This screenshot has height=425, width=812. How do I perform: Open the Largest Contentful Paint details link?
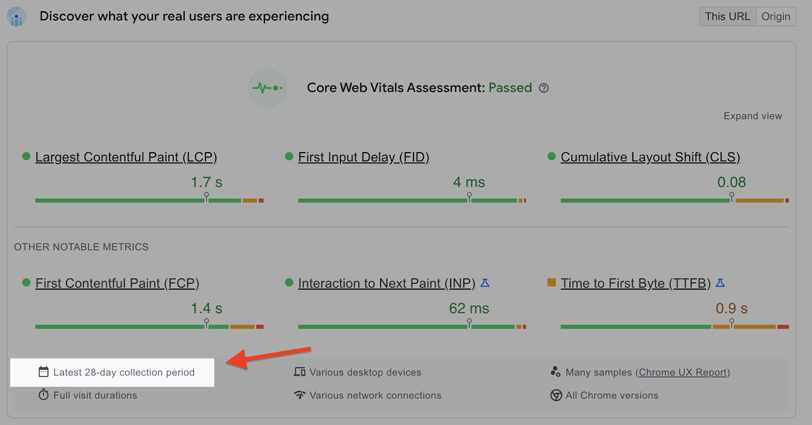[125, 157]
